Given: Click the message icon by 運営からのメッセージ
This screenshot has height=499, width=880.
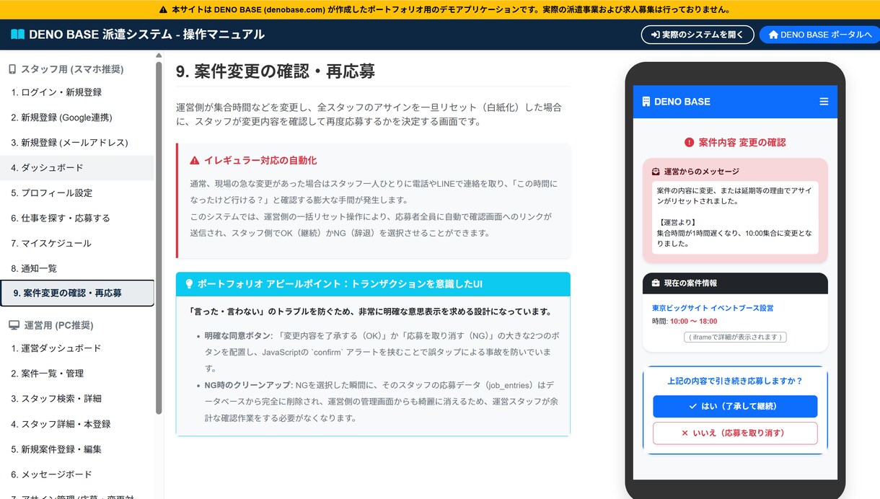Looking at the screenshot, I should point(656,172).
